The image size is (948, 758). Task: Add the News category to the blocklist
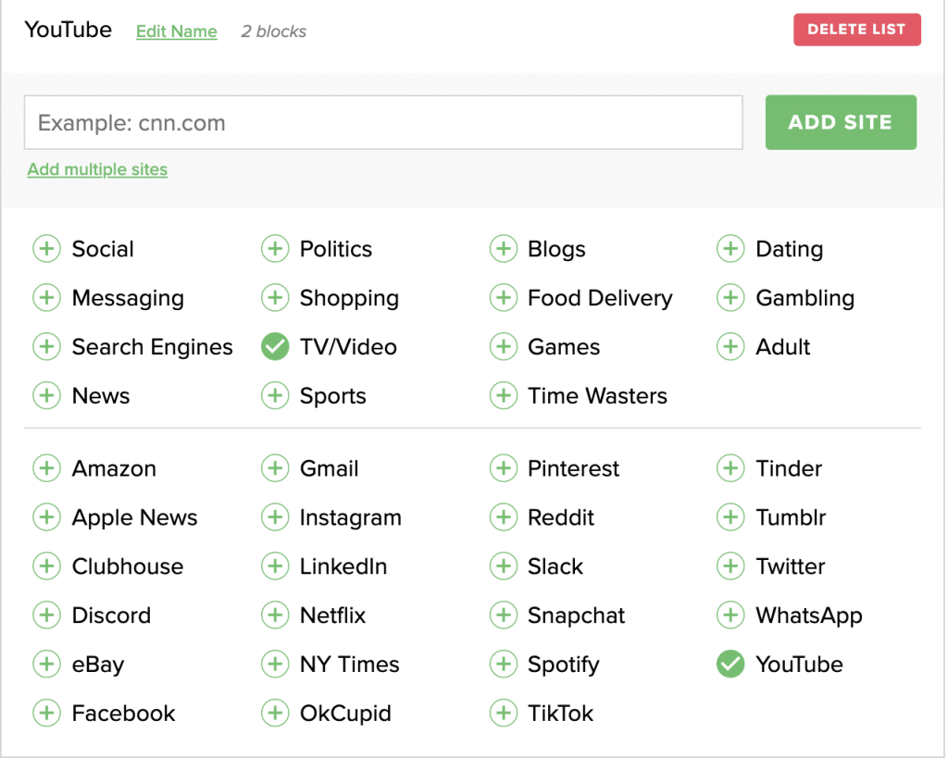point(46,395)
